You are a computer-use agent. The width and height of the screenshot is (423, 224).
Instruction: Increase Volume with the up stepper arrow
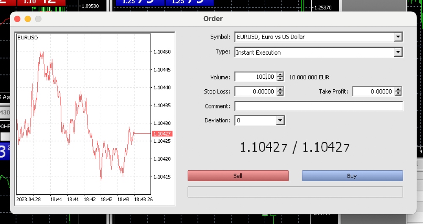point(280,75)
